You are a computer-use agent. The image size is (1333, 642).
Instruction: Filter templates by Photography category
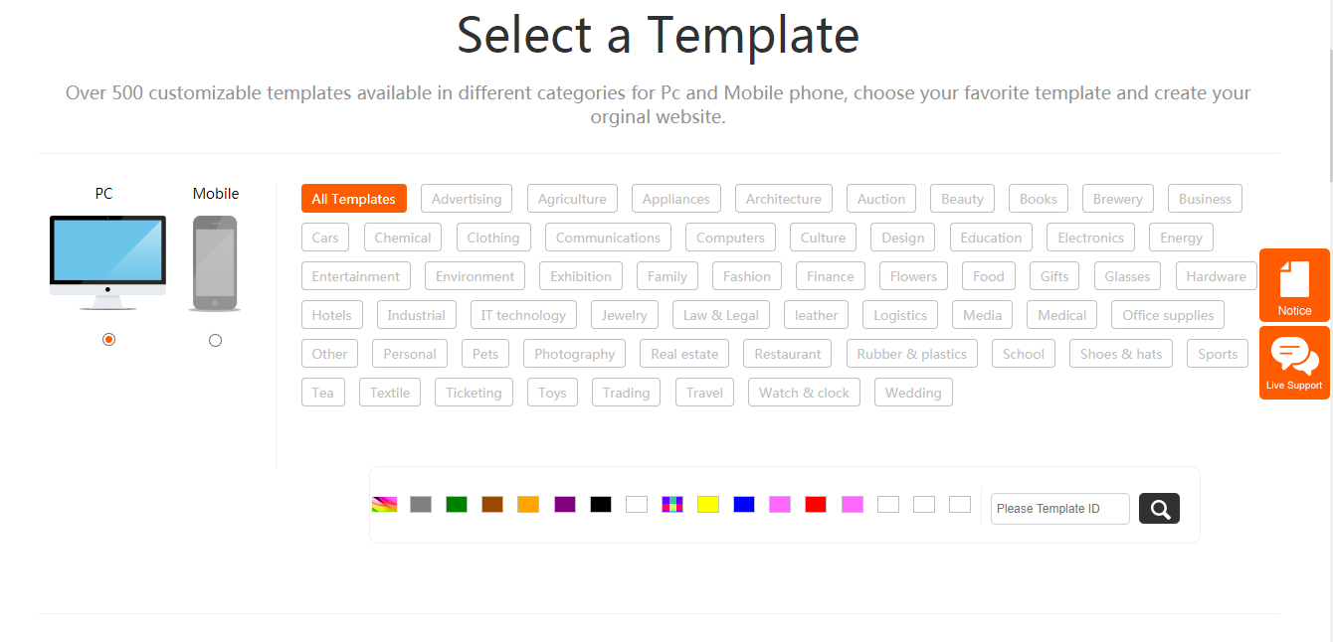pyautogui.click(x=574, y=354)
